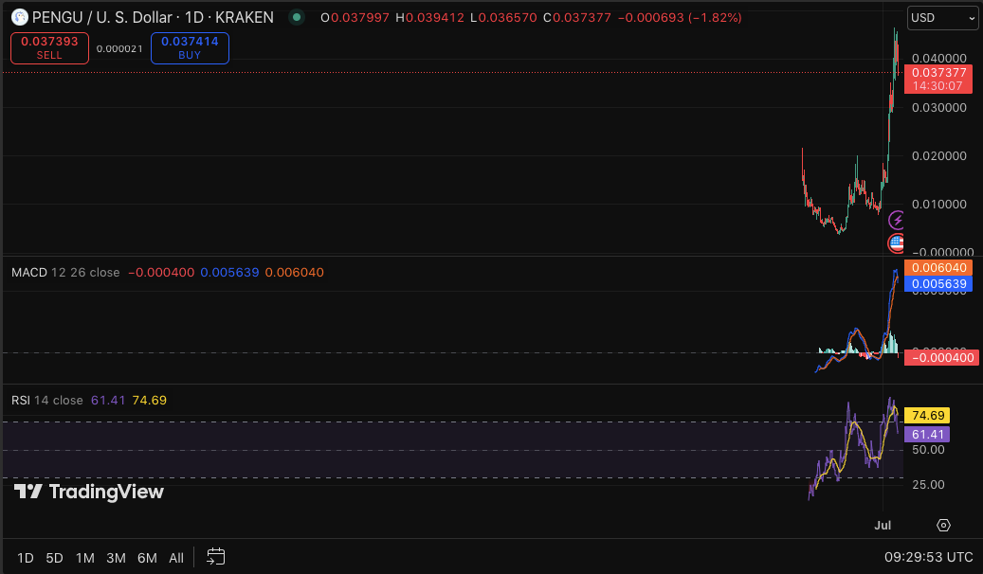This screenshot has width=983, height=574.
Task: Click the -0.000693 (-1.82%) change value
Action: click(x=680, y=18)
